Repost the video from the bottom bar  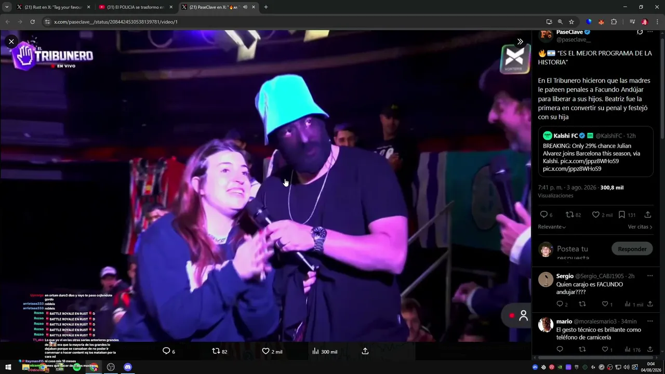[x=220, y=351]
